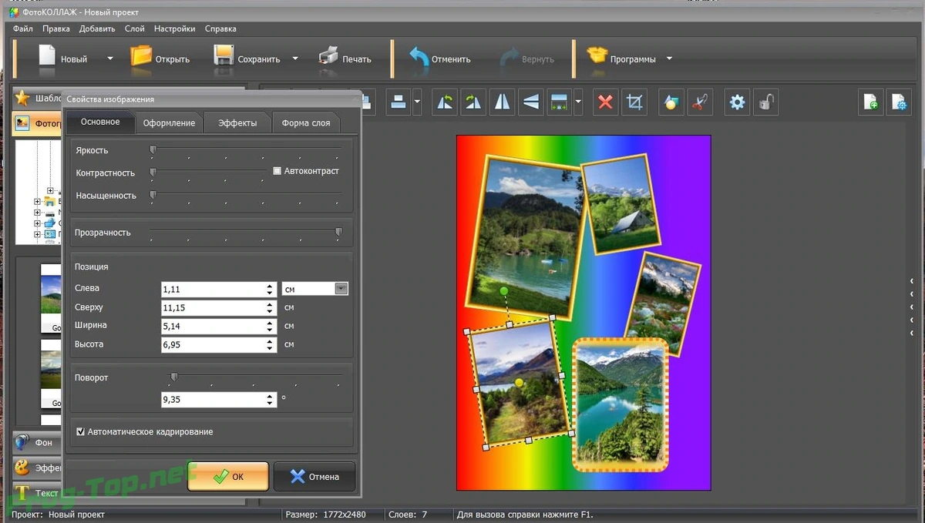The height and width of the screenshot is (523, 925).
Task: Open the dropdown arrow next to Новый
Action: tap(110, 59)
